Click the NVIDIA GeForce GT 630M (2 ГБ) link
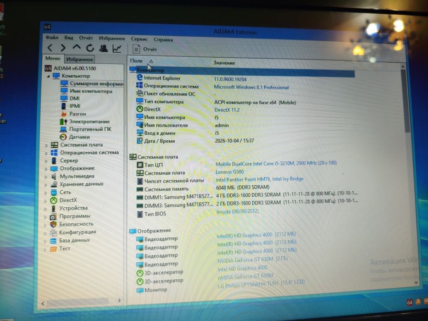428x321 pixels. (x=252, y=260)
